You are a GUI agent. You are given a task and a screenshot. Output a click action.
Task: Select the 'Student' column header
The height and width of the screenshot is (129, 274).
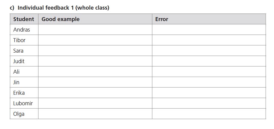(x=24, y=19)
